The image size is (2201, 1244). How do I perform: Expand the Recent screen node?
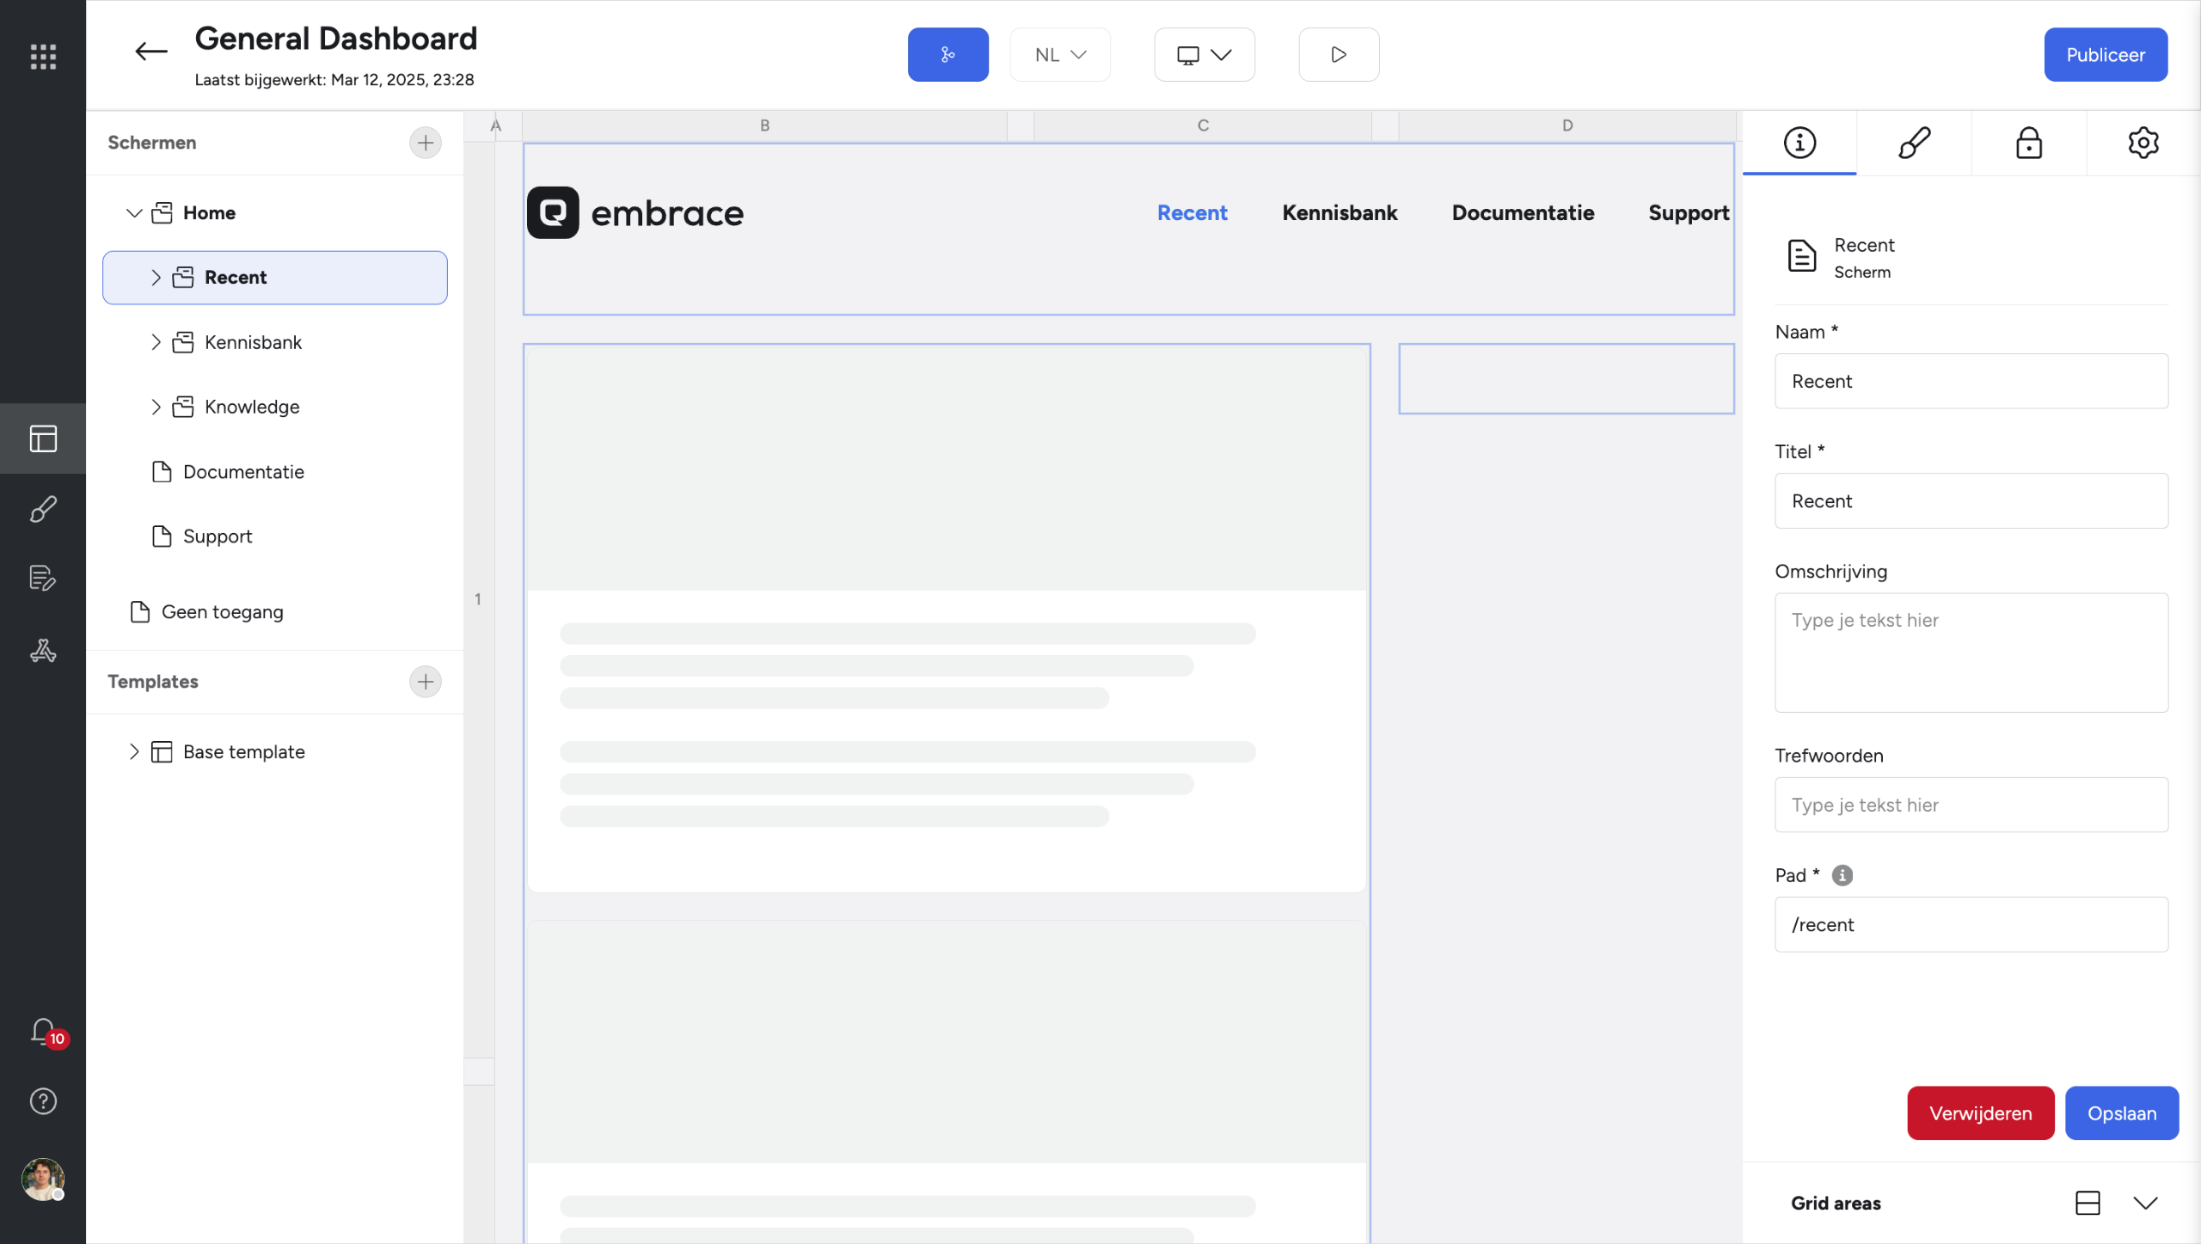[x=156, y=278]
